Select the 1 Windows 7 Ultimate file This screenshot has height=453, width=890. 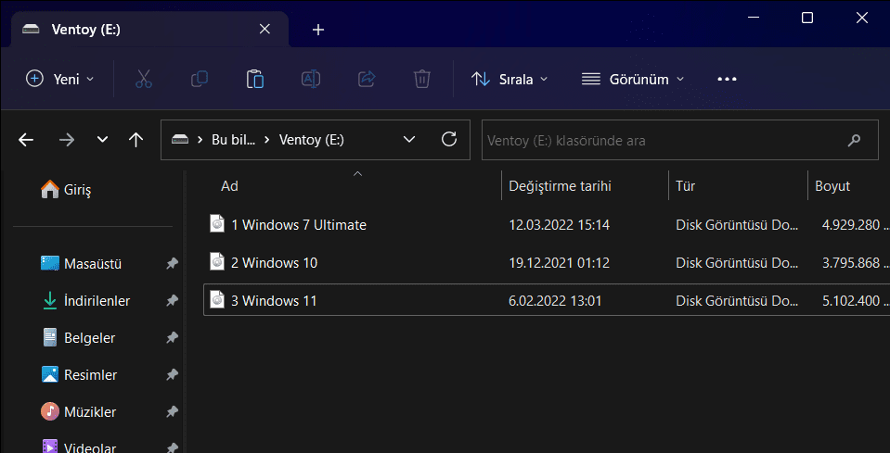(298, 224)
